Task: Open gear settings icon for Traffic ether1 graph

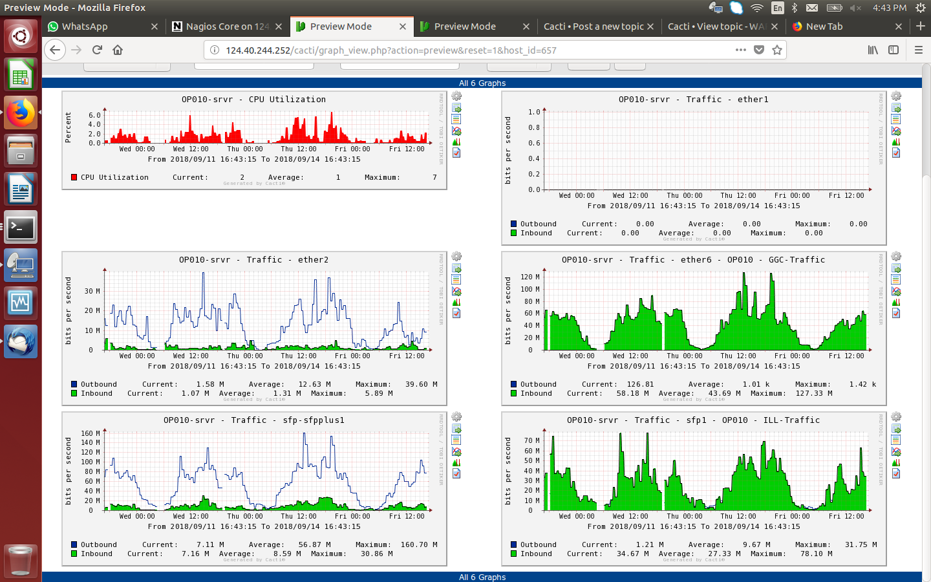Action: point(896,96)
